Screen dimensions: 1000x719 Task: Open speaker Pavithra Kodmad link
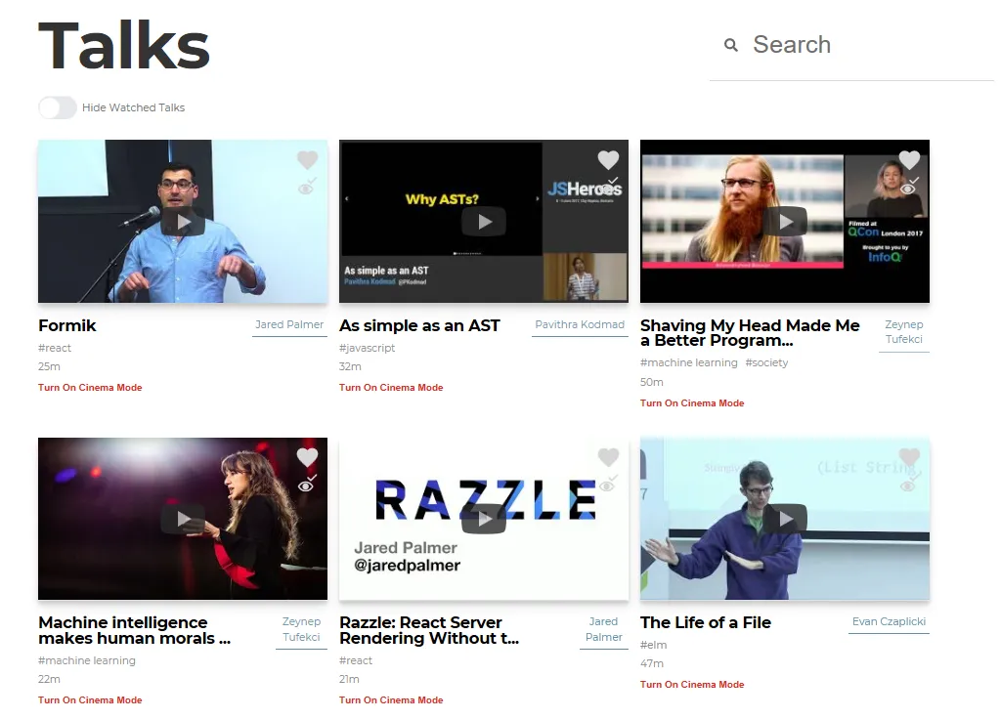pos(580,324)
